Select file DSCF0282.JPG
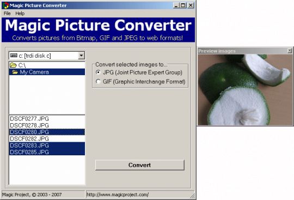 coord(47,139)
